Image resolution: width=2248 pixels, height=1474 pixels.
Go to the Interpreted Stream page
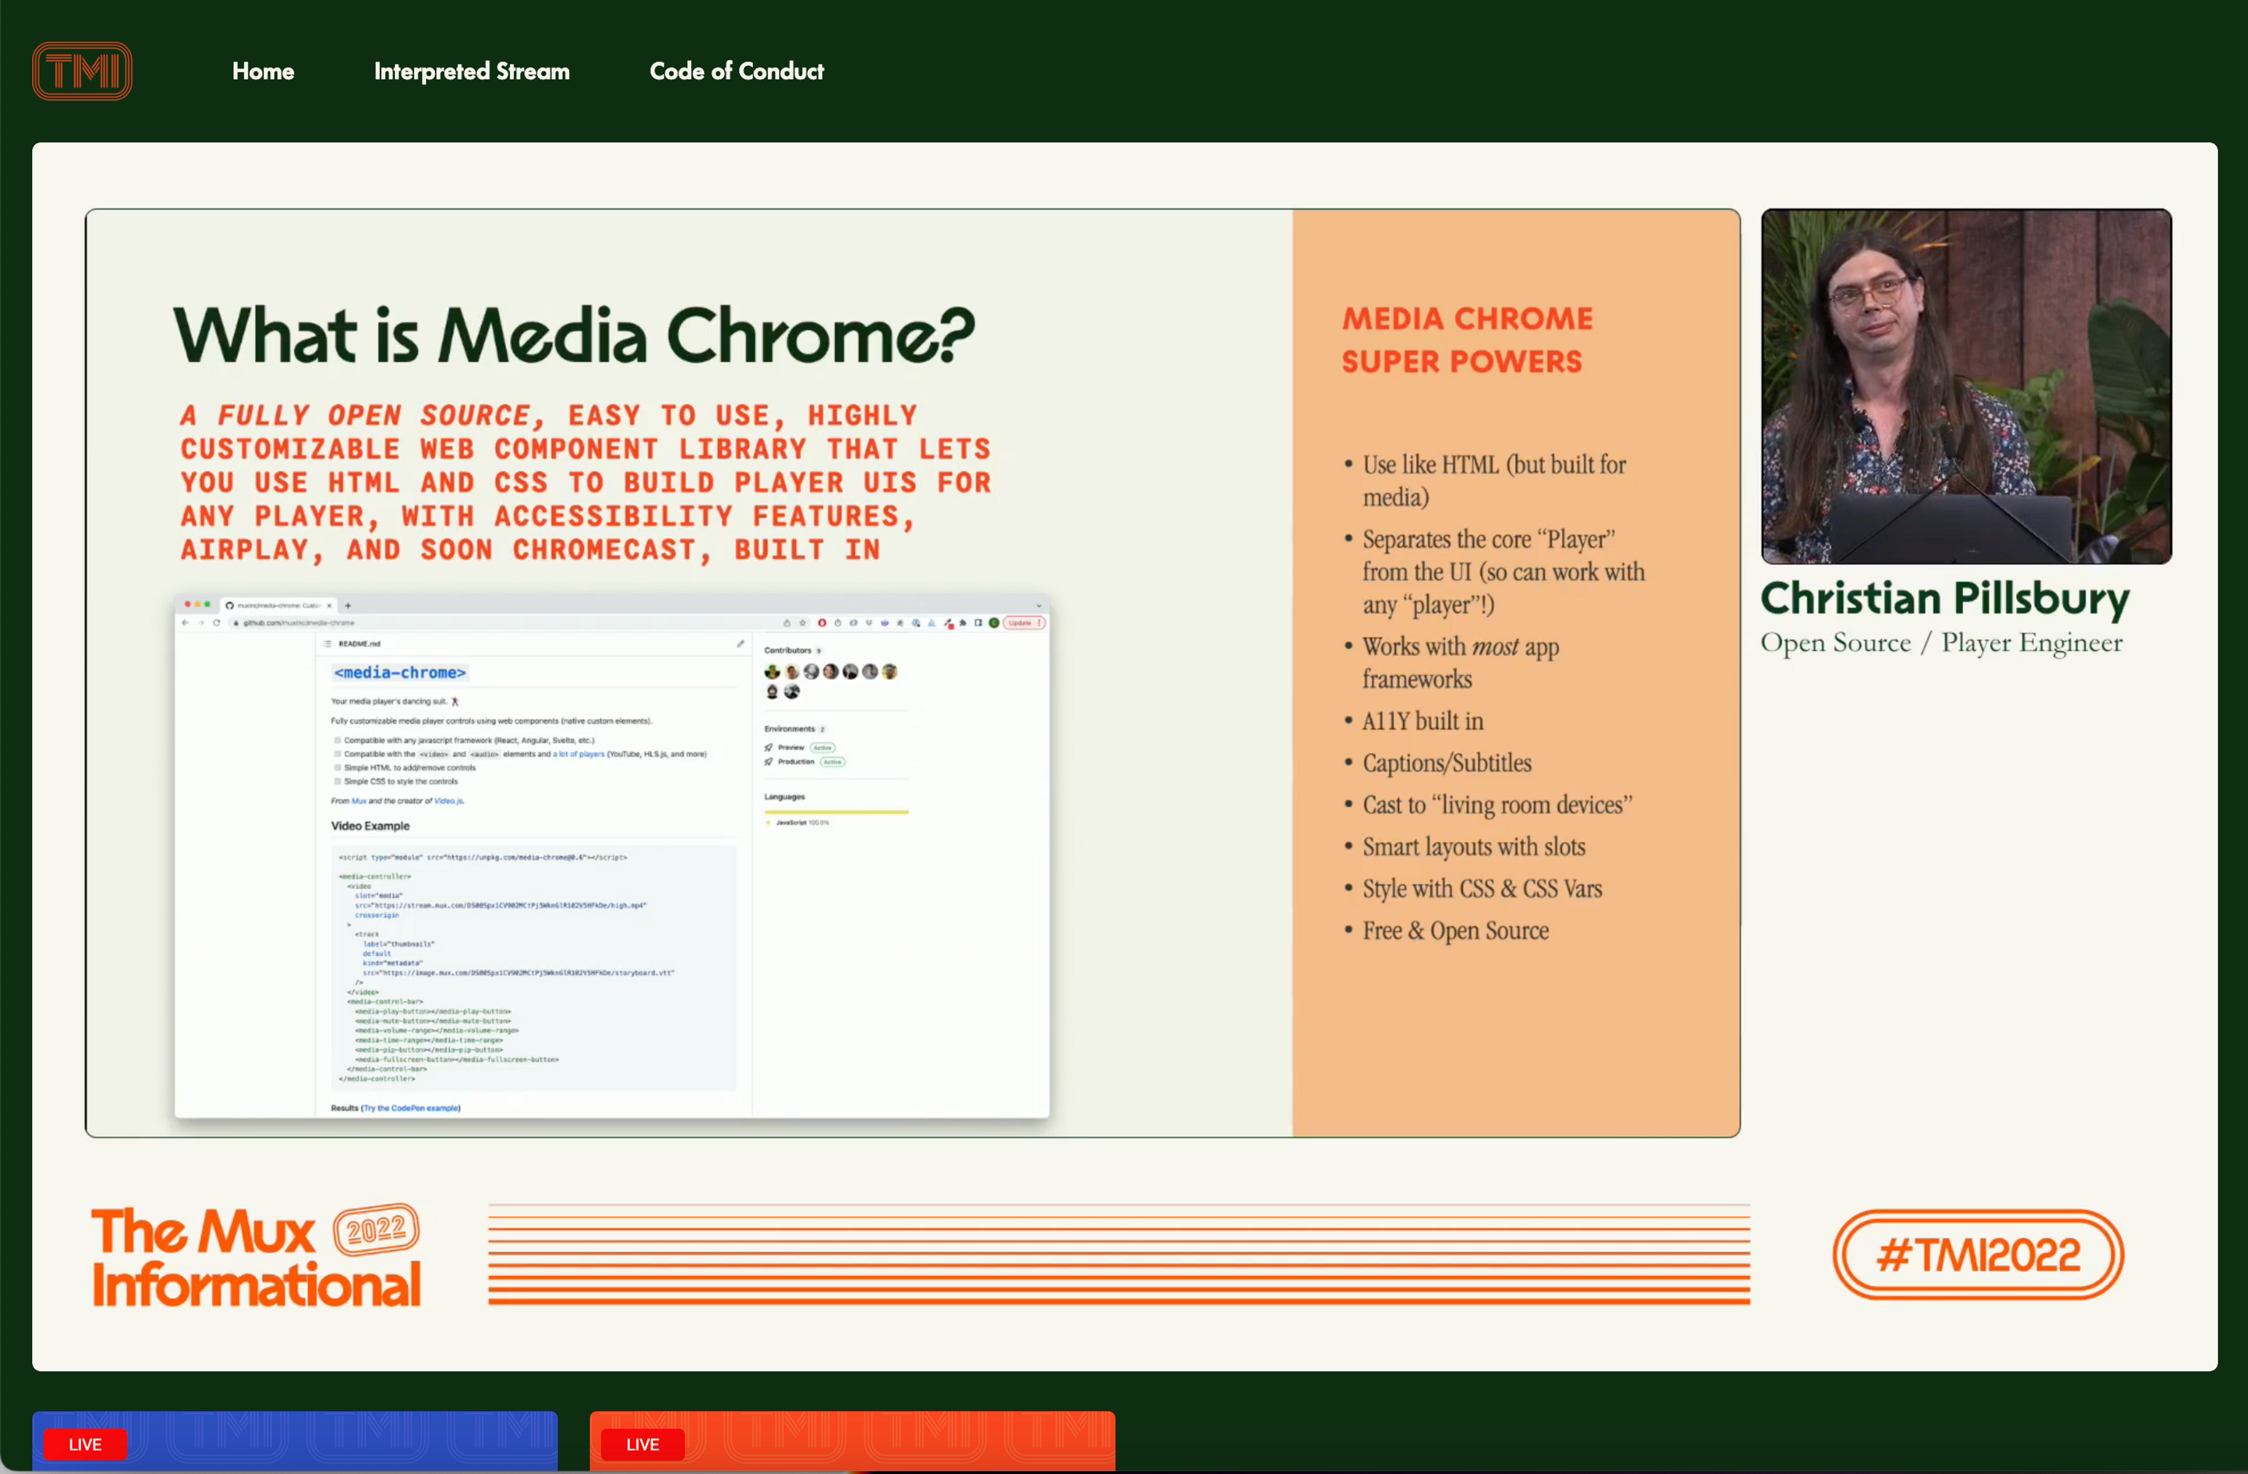(x=471, y=71)
